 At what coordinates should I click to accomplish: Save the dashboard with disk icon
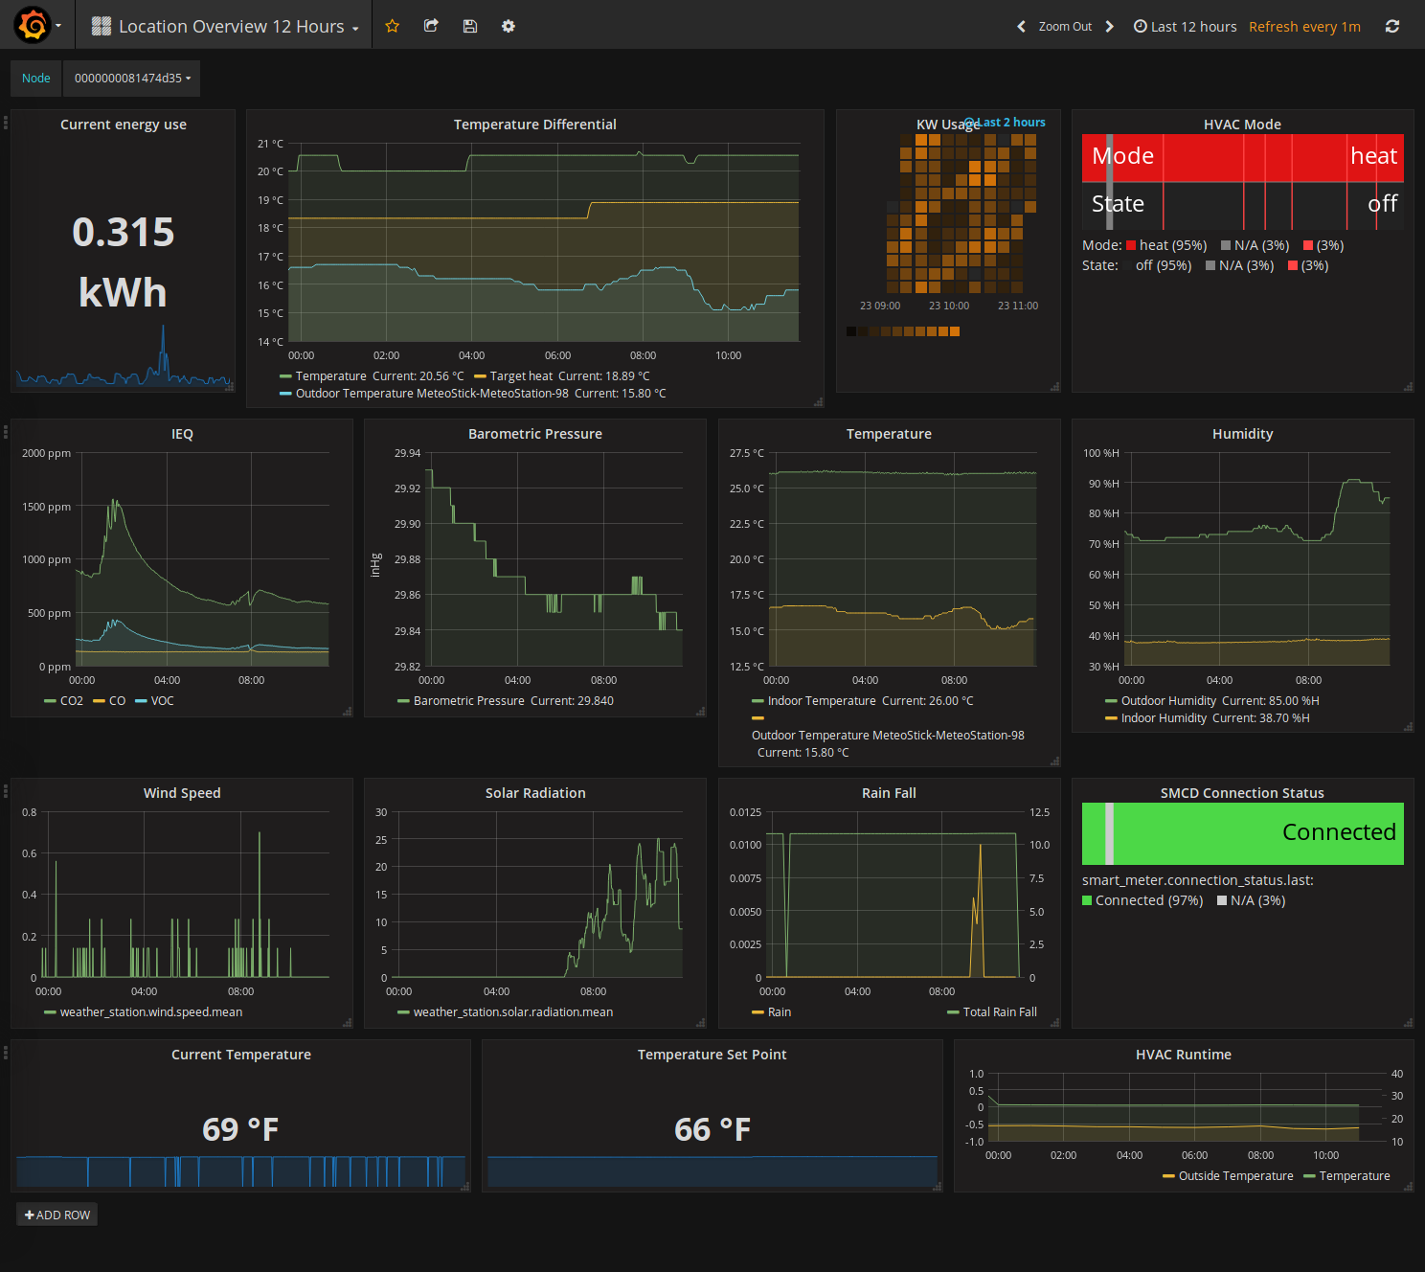pyautogui.click(x=469, y=26)
